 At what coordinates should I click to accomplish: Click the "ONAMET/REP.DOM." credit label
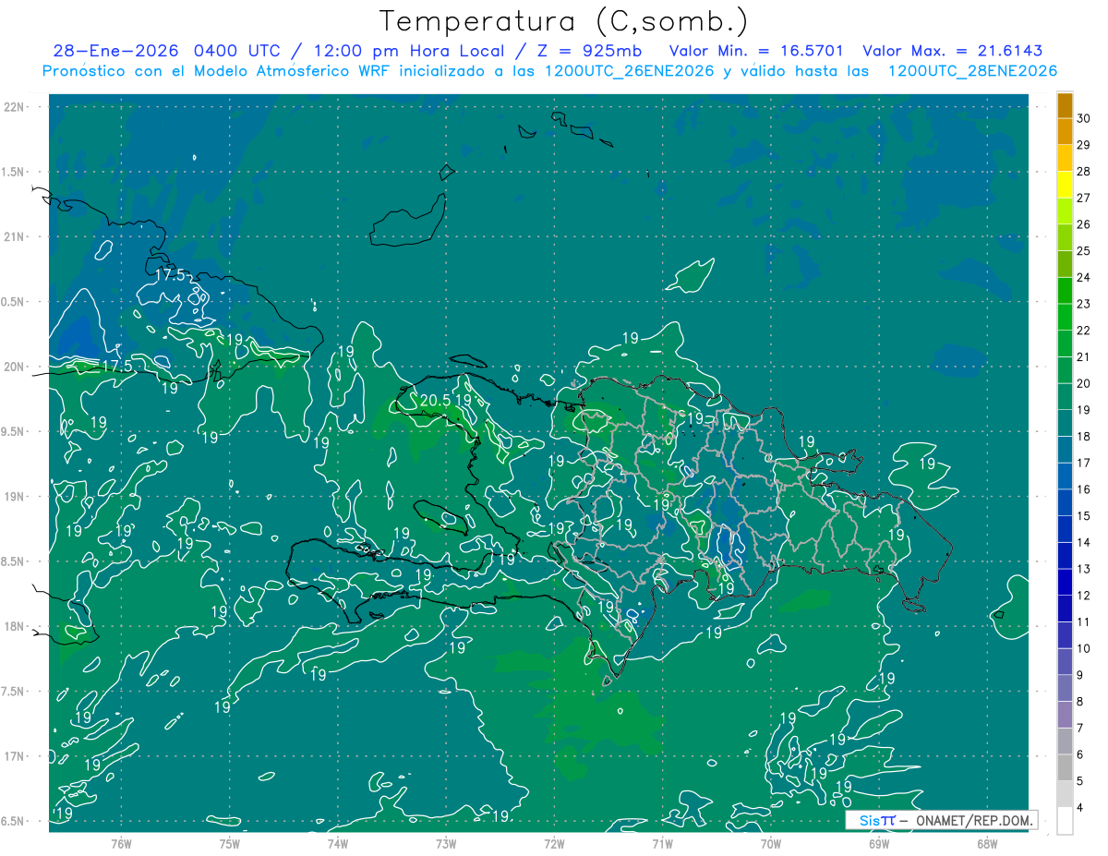(975, 820)
